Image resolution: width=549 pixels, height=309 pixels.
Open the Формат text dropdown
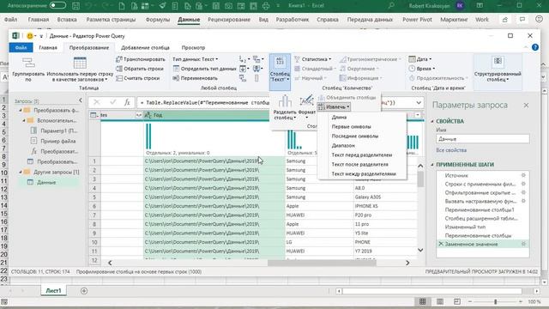307,106
